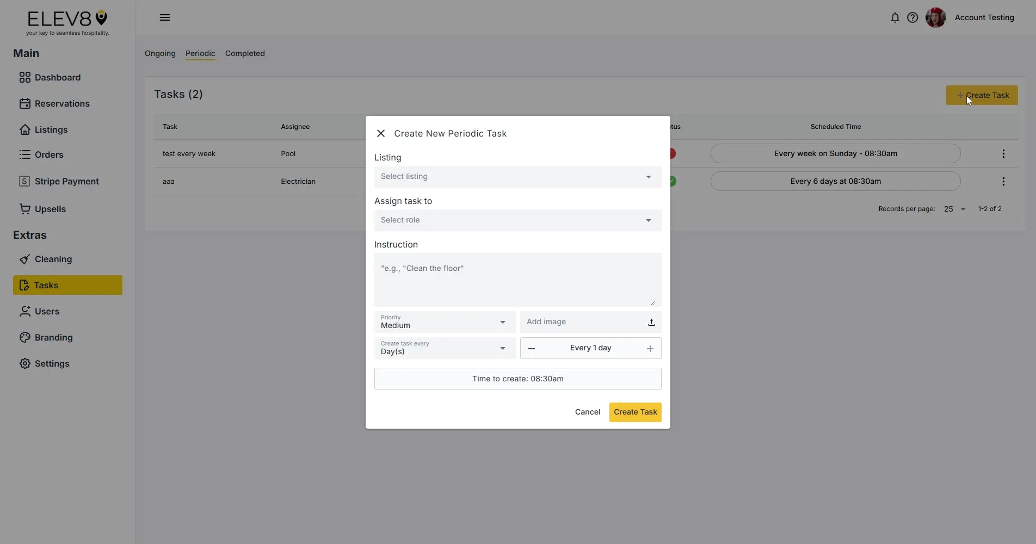The width and height of the screenshot is (1036, 544).
Task: Change Records per page value
Action: (x=953, y=209)
